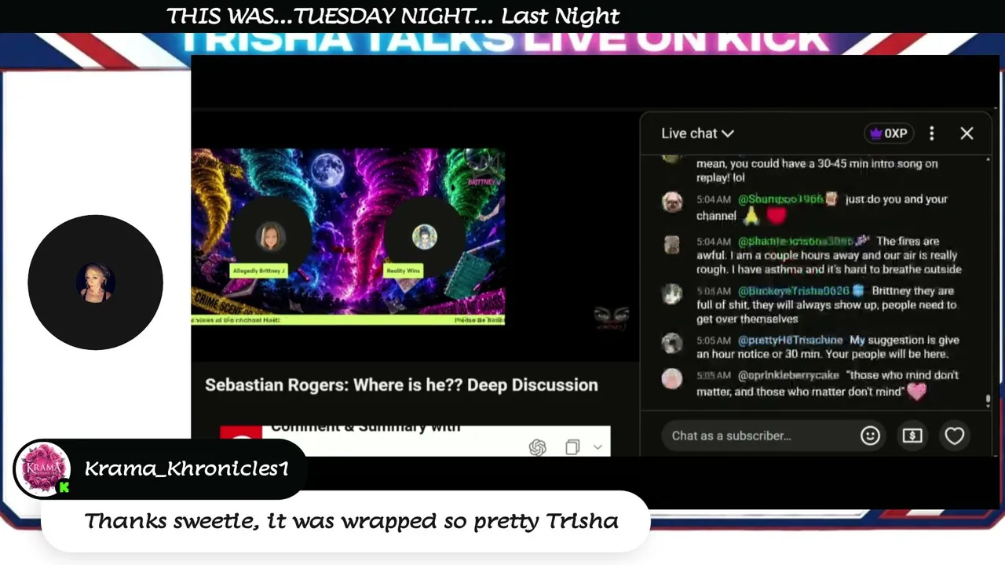Click the Super Chat dollar icon

[912, 436]
